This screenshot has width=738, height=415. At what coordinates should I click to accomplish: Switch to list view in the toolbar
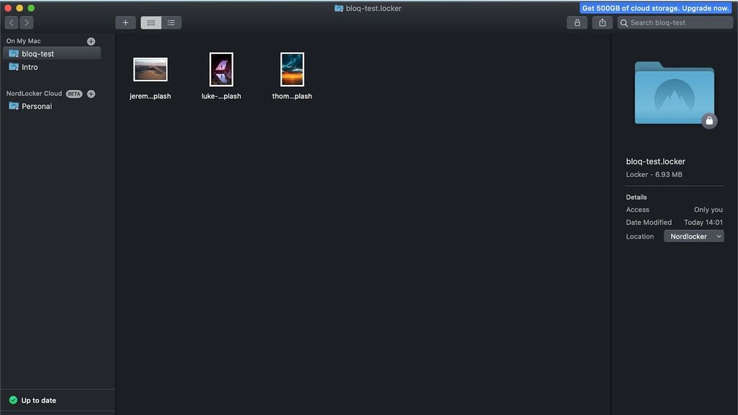pos(171,22)
